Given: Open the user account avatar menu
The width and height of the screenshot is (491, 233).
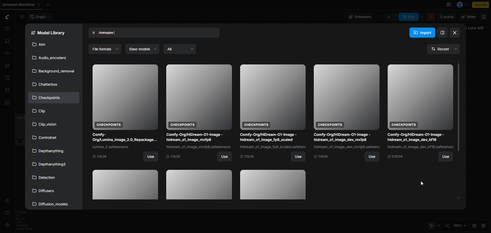Looking at the screenshot, I should tap(462, 5).
